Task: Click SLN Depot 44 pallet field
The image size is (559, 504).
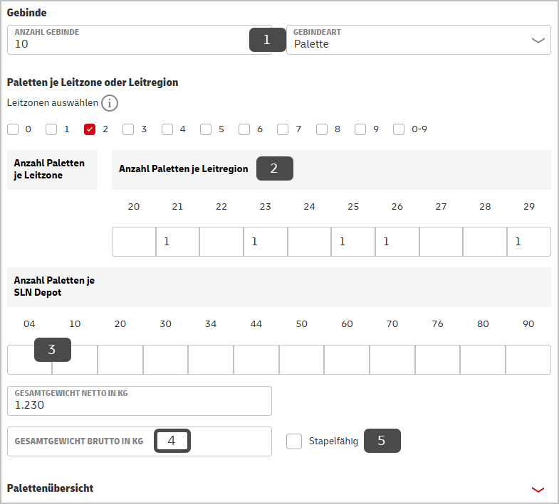Action: [256, 360]
